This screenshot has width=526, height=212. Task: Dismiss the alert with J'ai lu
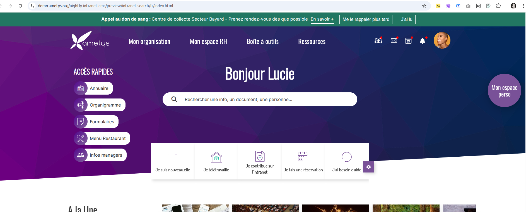coord(406,19)
